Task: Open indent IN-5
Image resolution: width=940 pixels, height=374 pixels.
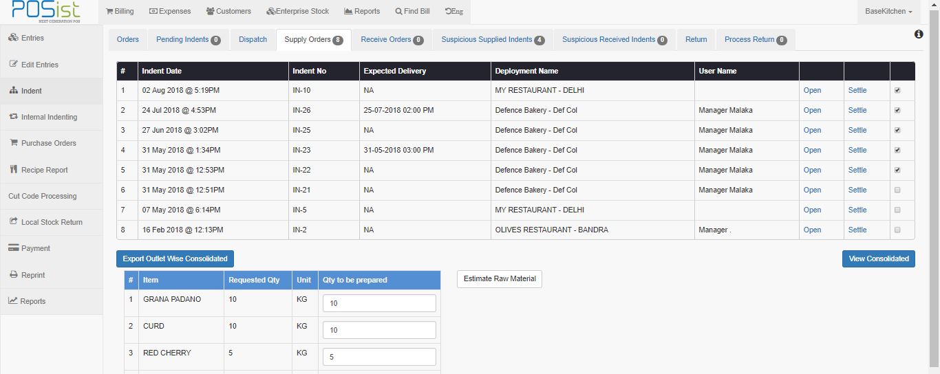Action: point(812,210)
